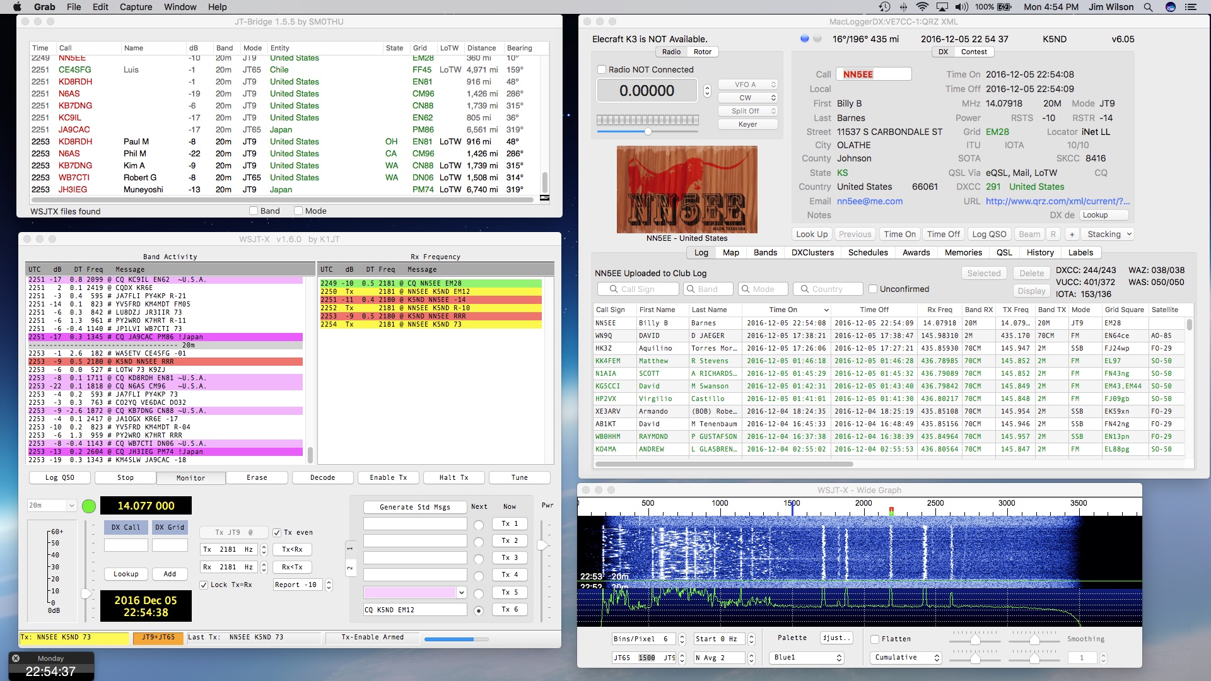This screenshot has width=1211, height=681.
Task: Click the blue status light in MacLoggerDX
Action: tap(804, 38)
